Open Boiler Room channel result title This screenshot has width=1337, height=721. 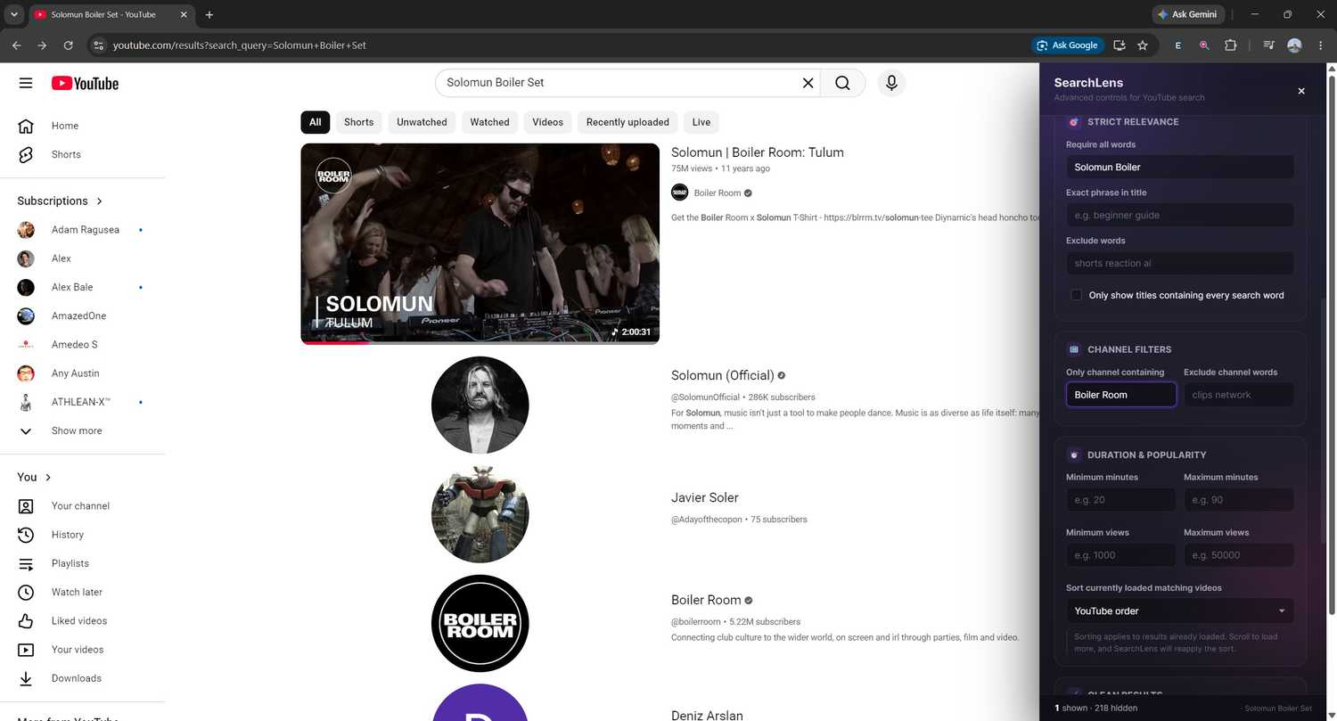[706, 600]
